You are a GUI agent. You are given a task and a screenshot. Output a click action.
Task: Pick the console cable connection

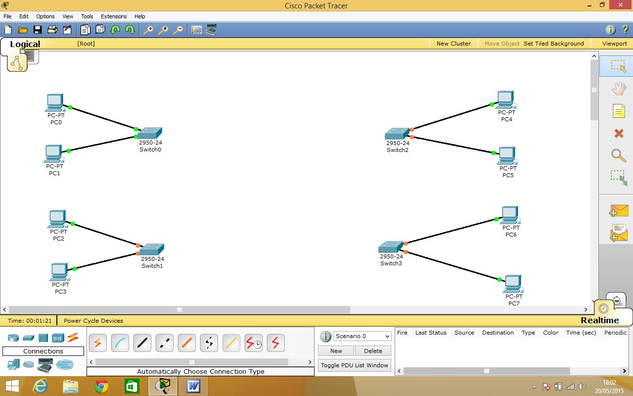pyautogui.click(x=120, y=343)
